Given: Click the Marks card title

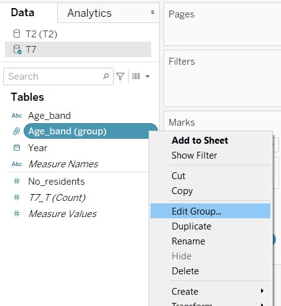Looking at the screenshot, I should (182, 123).
